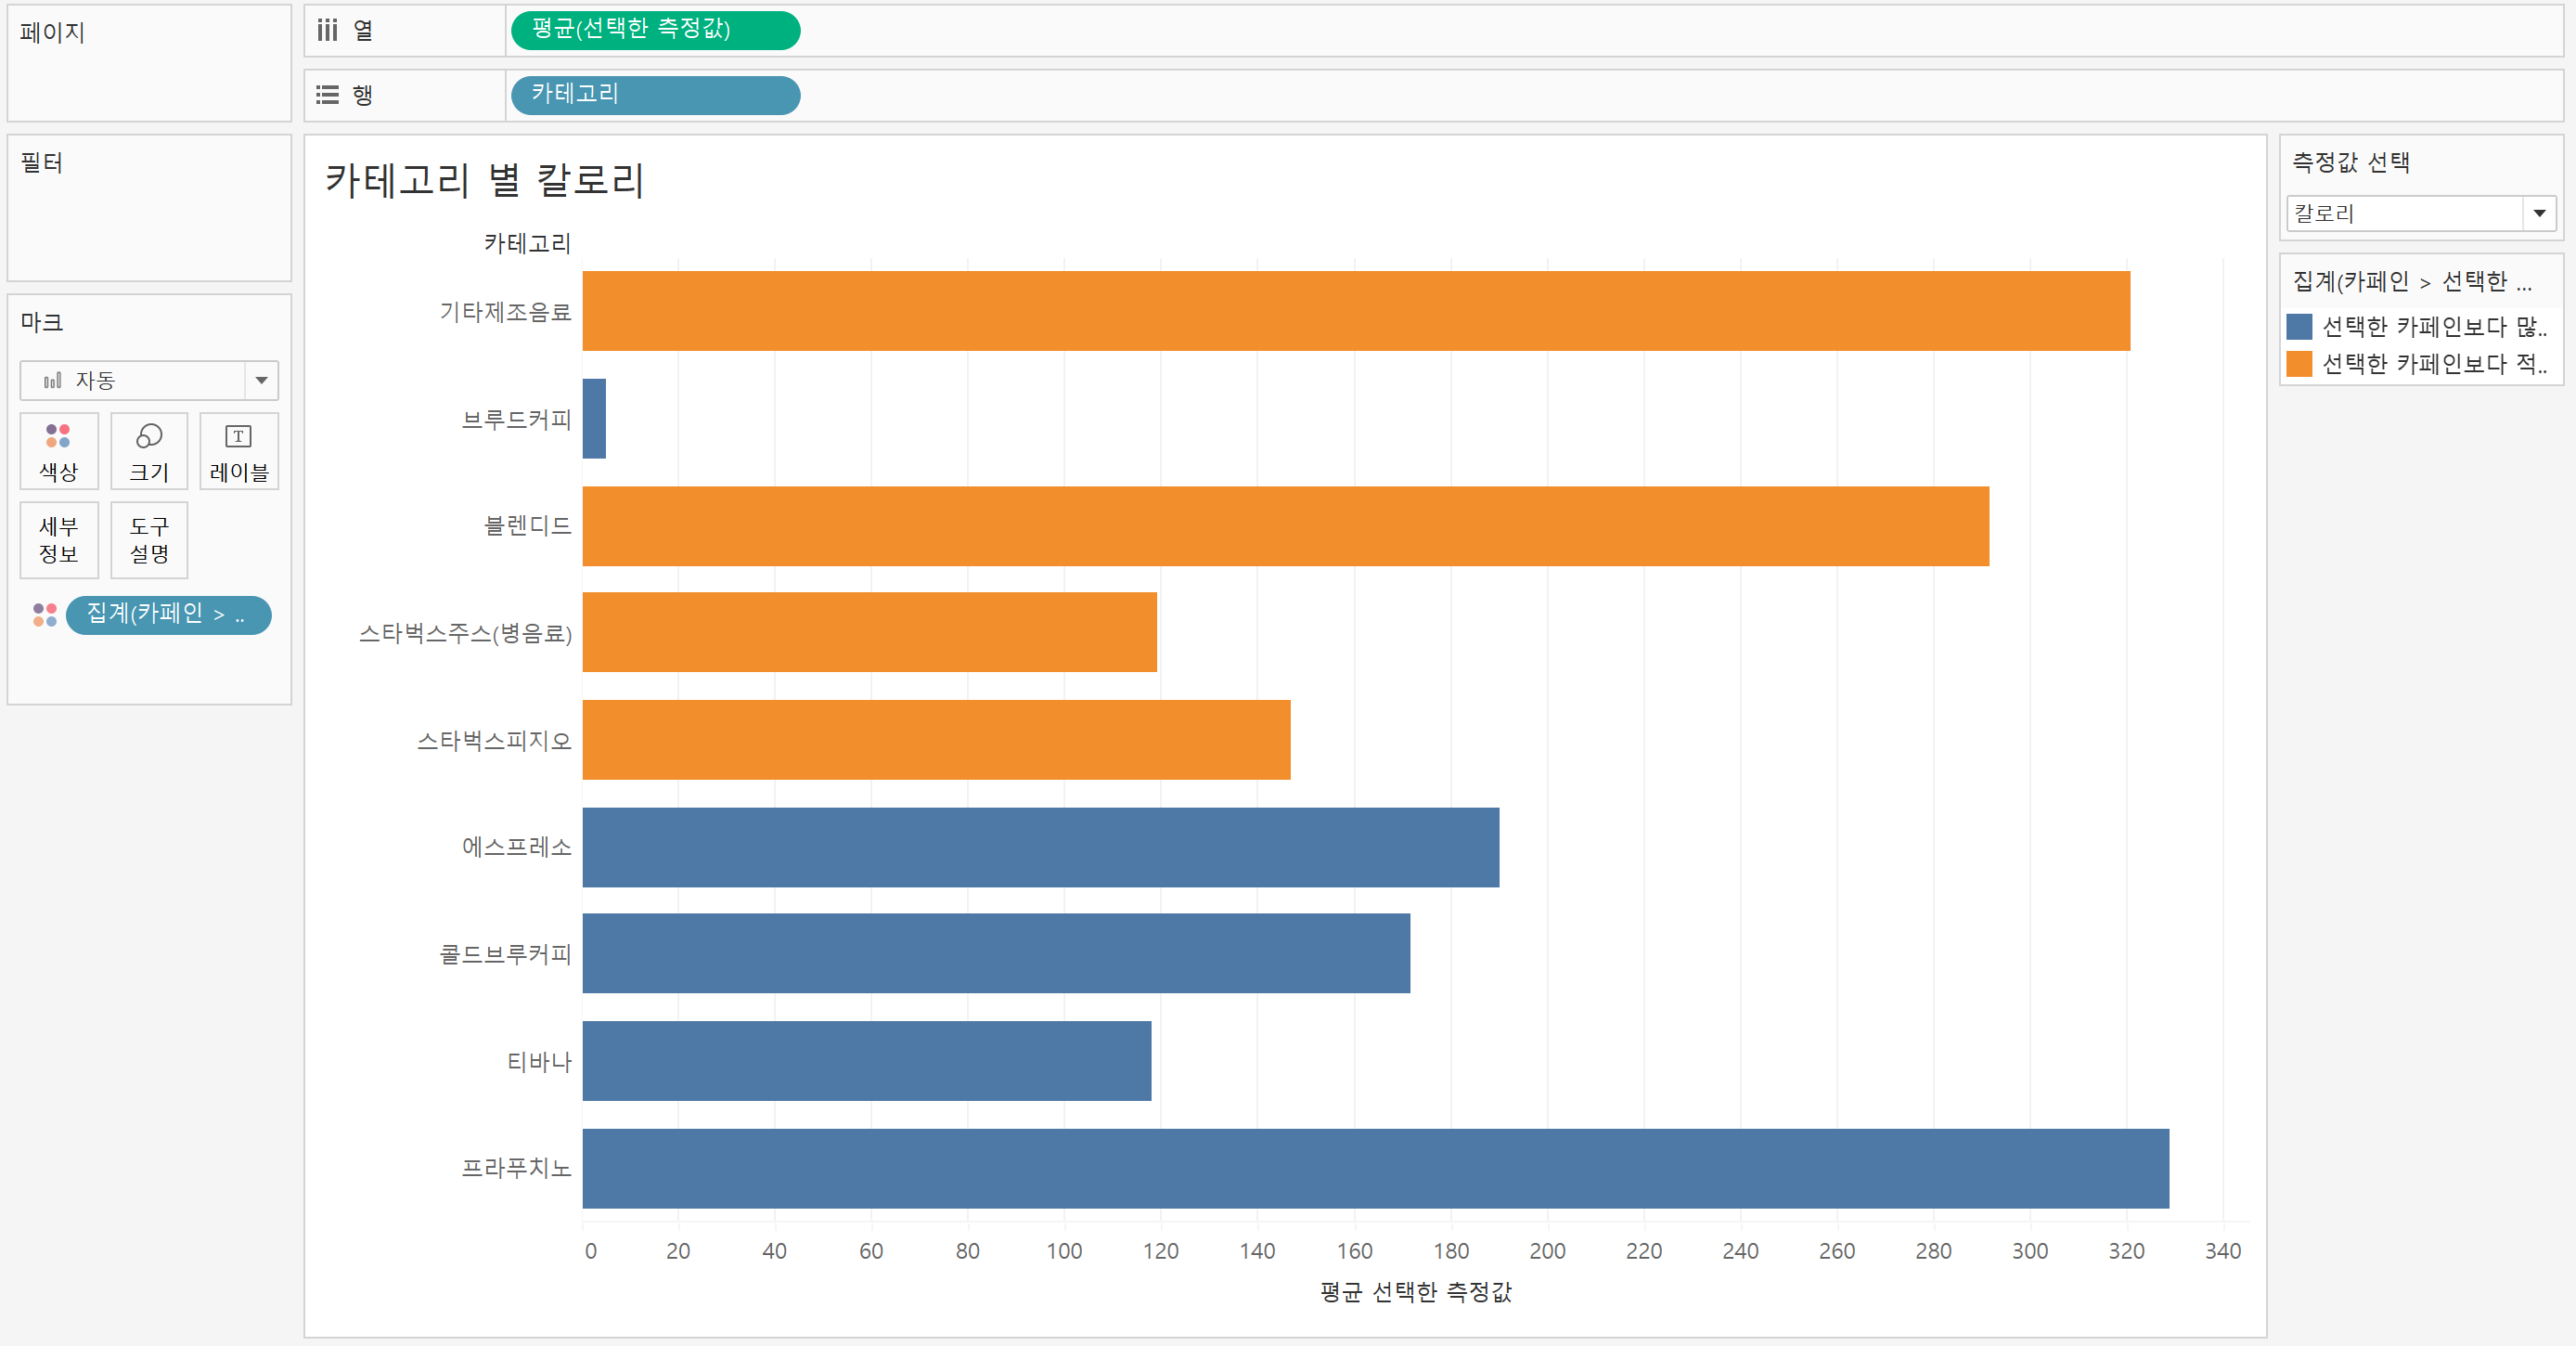Viewport: 2576px width, 1346px height.
Task: Select the small 브루드커피 bar
Action: coord(594,419)
